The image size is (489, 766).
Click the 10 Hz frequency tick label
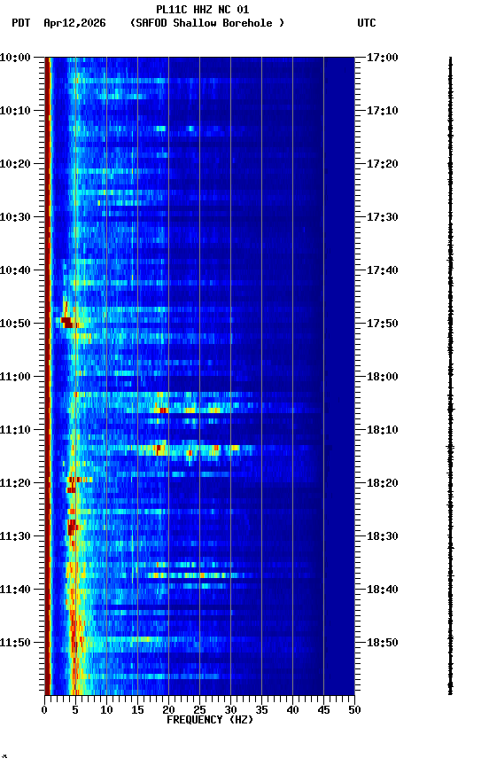click(x=106, y=710)
